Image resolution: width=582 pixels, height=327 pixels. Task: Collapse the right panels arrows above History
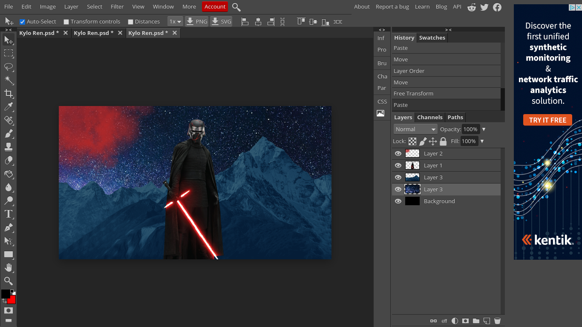(448, 30)
